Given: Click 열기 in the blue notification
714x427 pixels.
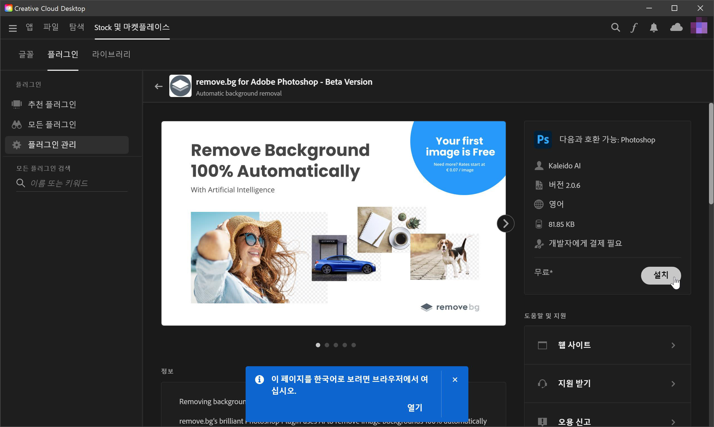Looking at the screenshot, I should 414,407.
